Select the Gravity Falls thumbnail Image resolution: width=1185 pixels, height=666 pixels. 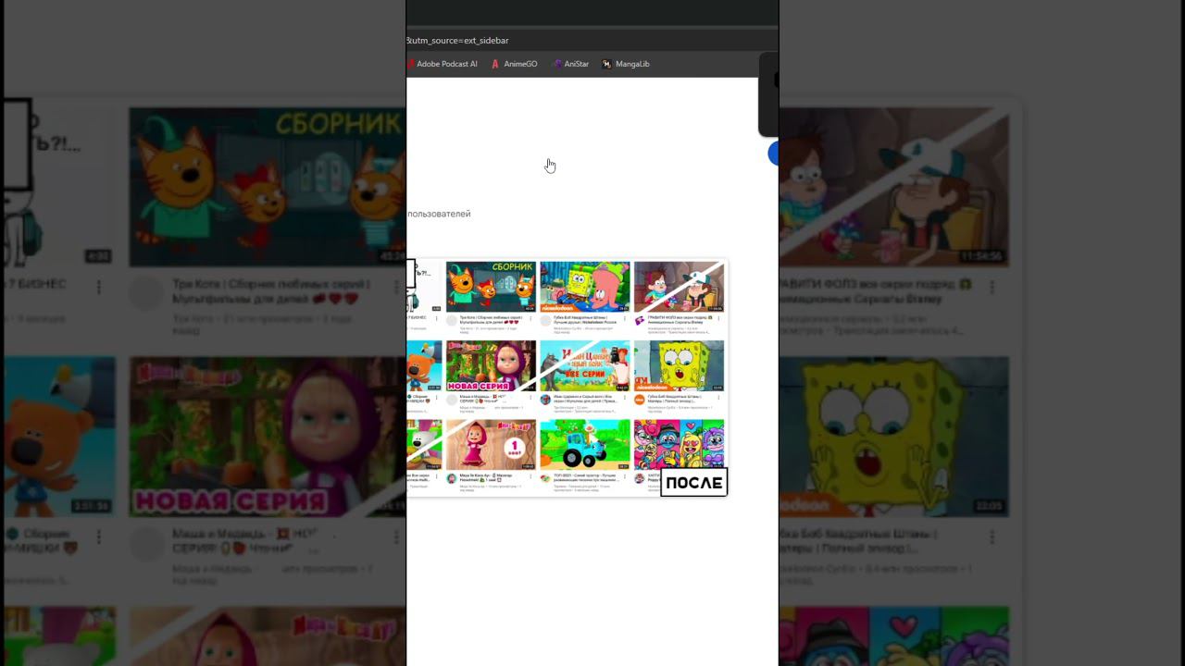point(679,287)
